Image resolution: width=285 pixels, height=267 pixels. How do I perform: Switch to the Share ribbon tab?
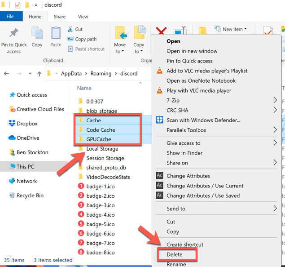click(60, 17)
